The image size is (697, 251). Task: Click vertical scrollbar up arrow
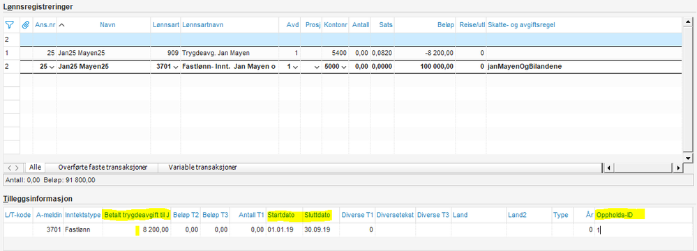(688, 21)
